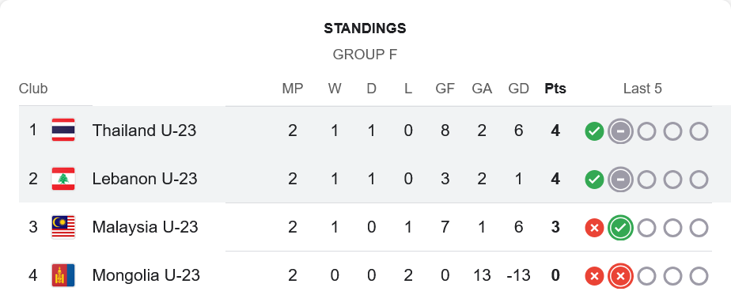
Task: Click the Lebanon flag icon
Action: pyautogui.click(x=63, y=179)
